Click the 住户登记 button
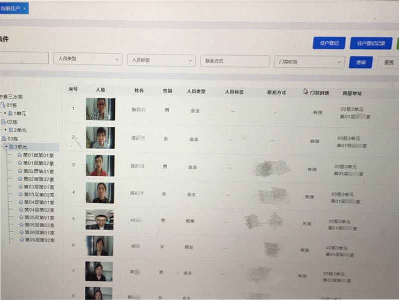399x300 pixels. pos(329,43)
